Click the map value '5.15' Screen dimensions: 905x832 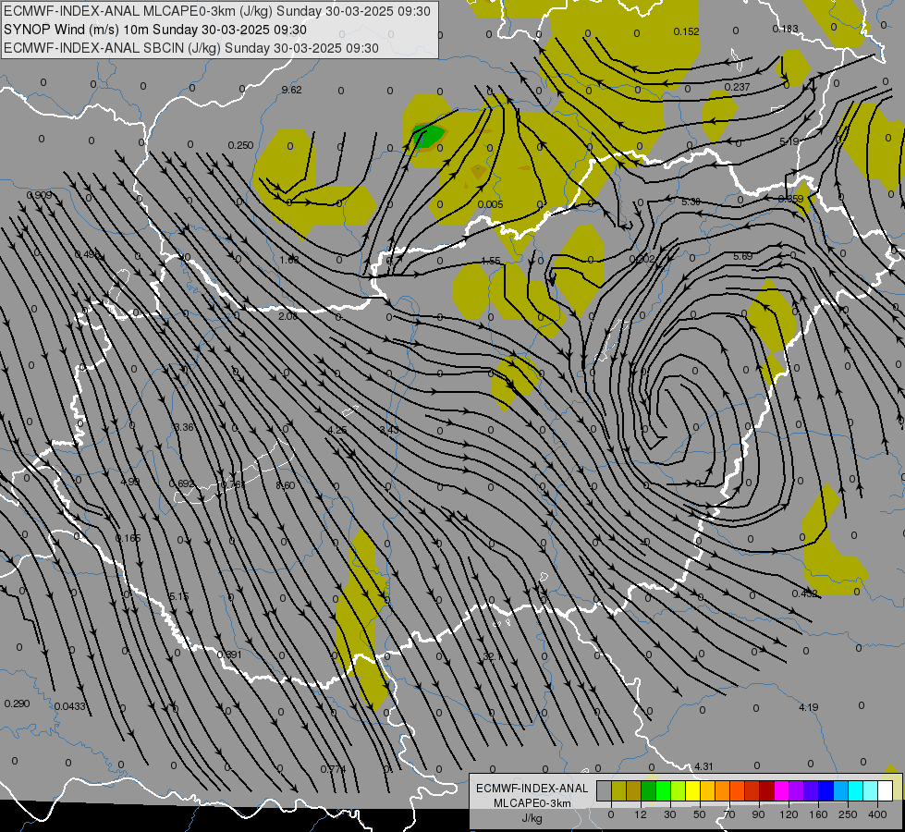pos(179,596)
